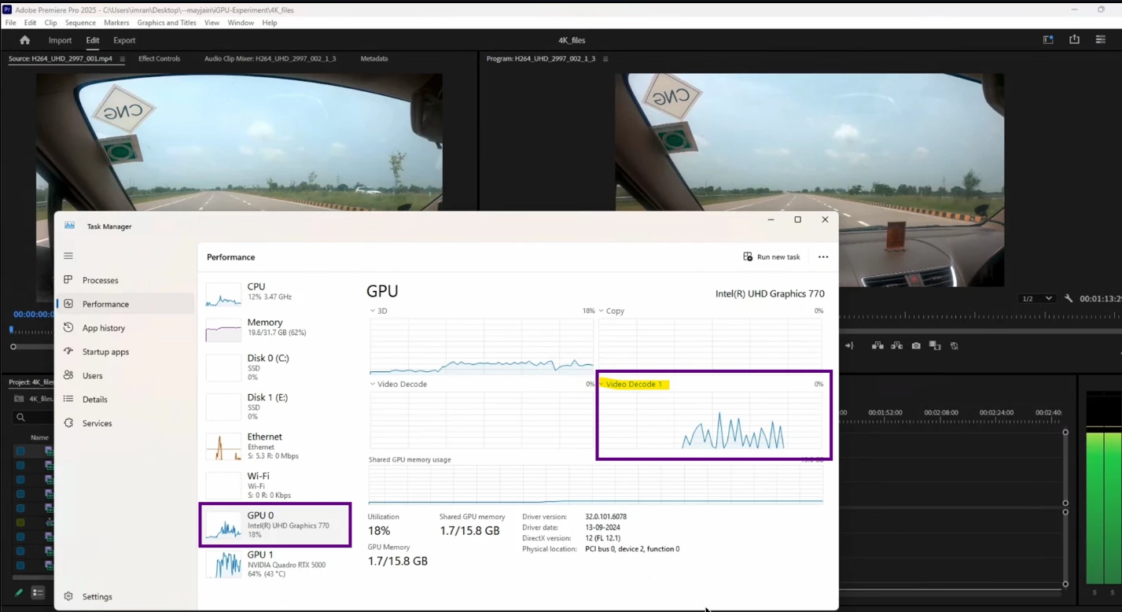
Task: Click Export Frame camera icon
Action: [x=916, y=346]
